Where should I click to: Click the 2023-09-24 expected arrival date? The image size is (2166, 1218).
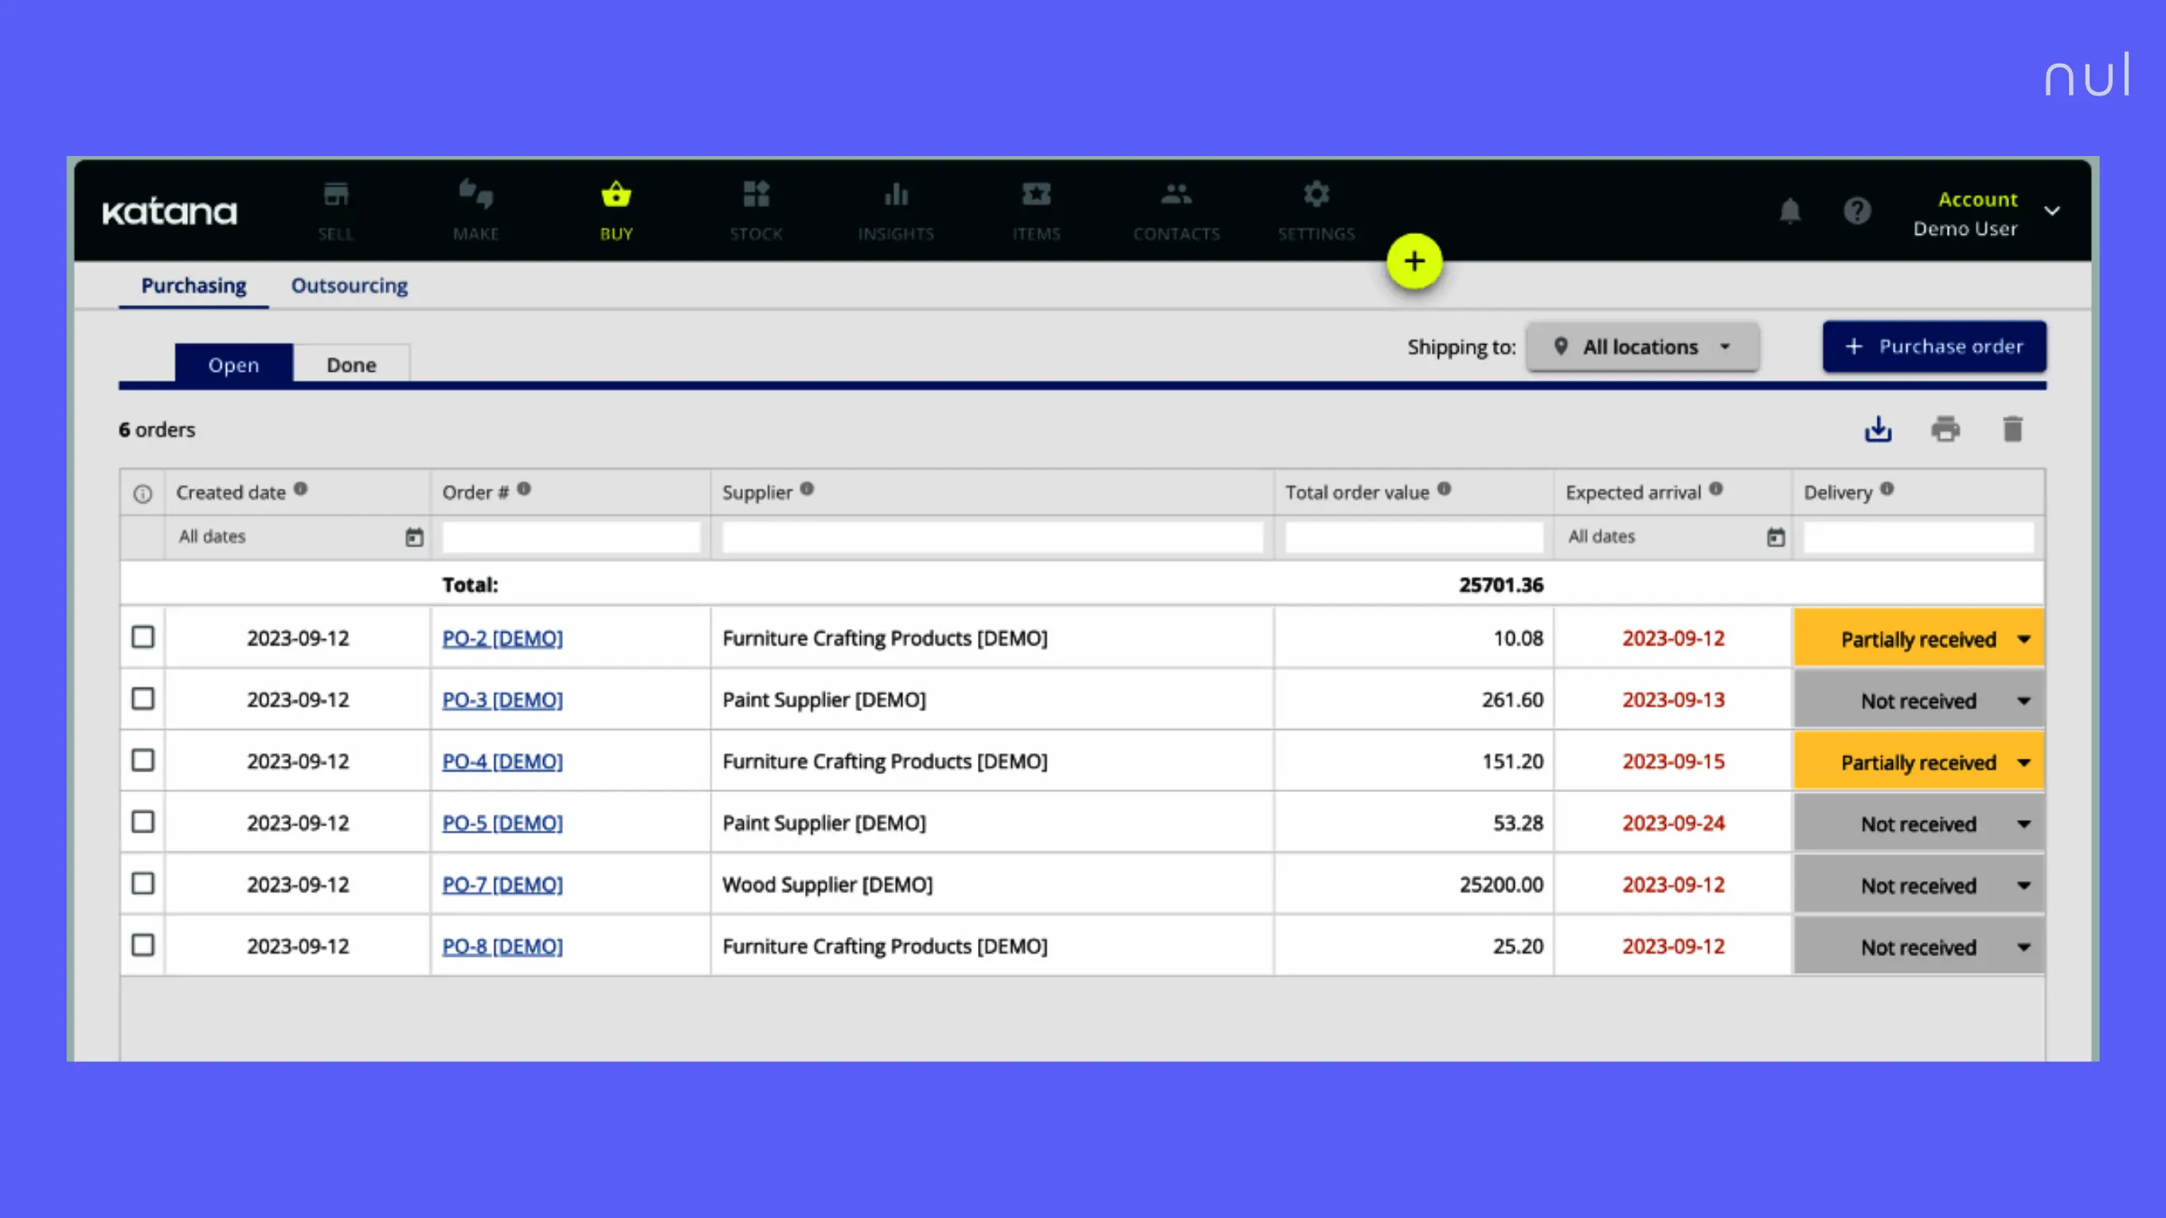coord(1673,822)
